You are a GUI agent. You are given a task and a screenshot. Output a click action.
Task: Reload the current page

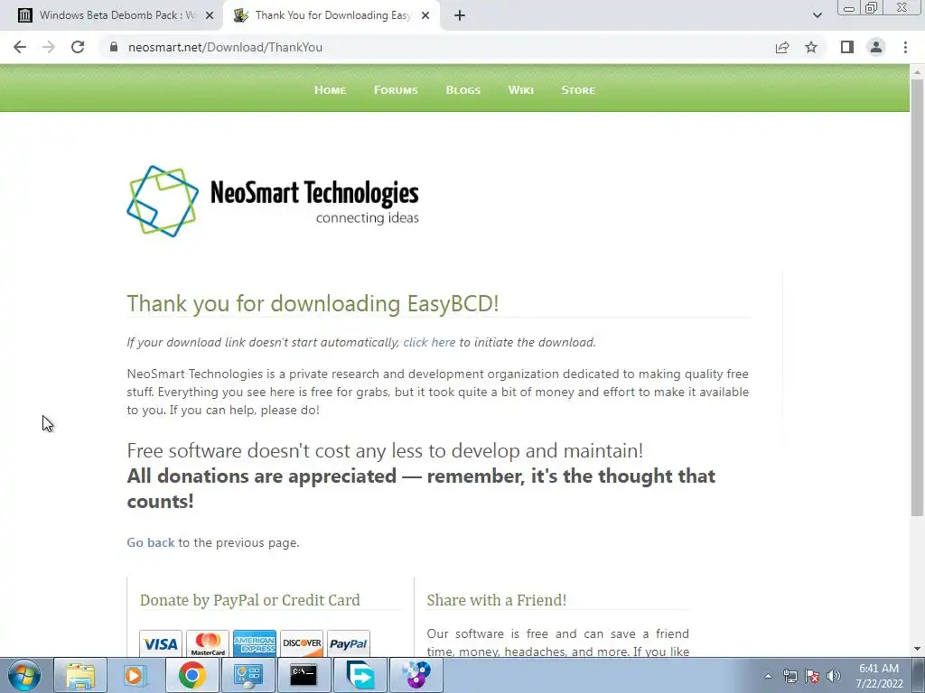tap(78, 47)
